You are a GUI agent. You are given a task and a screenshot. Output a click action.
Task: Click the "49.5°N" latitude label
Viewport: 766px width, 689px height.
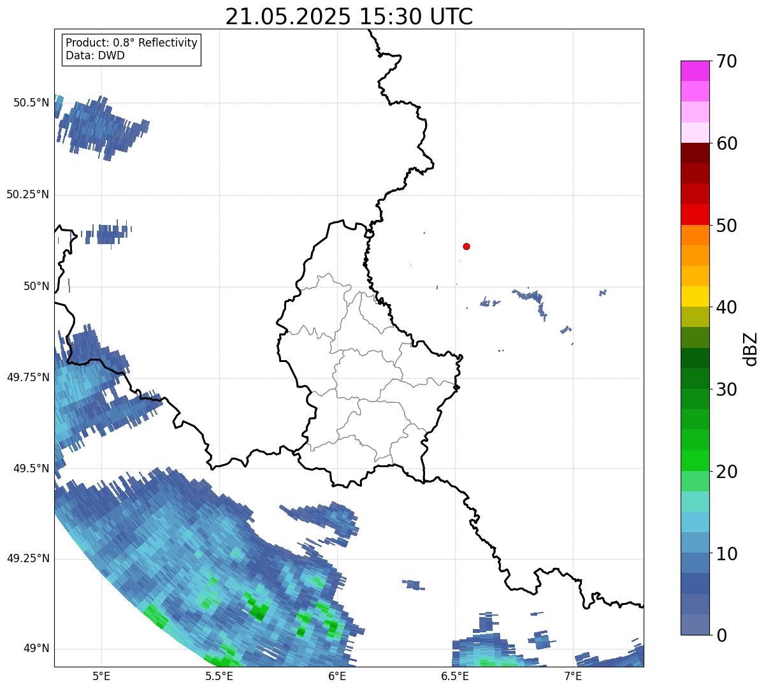[x=31, y=468]
